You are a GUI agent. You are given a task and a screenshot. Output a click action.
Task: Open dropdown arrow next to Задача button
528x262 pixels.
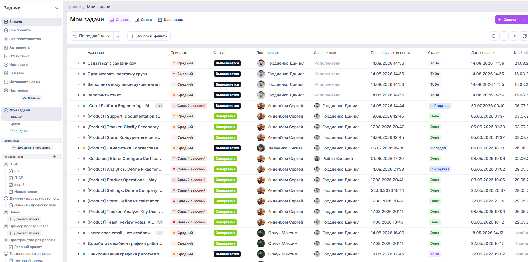[524, 20]
